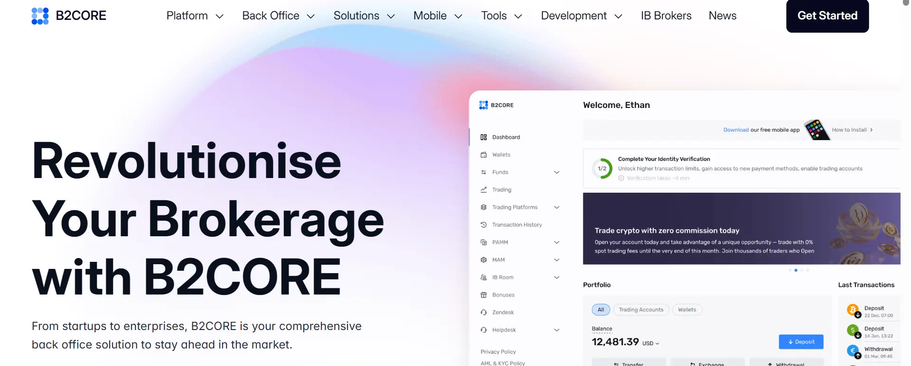
Task: Click the Portfolio section heading
Action: pos(597,285)
